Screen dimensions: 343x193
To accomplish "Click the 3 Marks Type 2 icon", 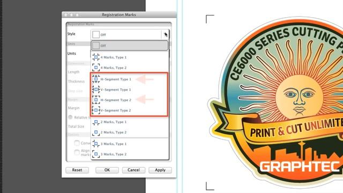I will point(96,154).
